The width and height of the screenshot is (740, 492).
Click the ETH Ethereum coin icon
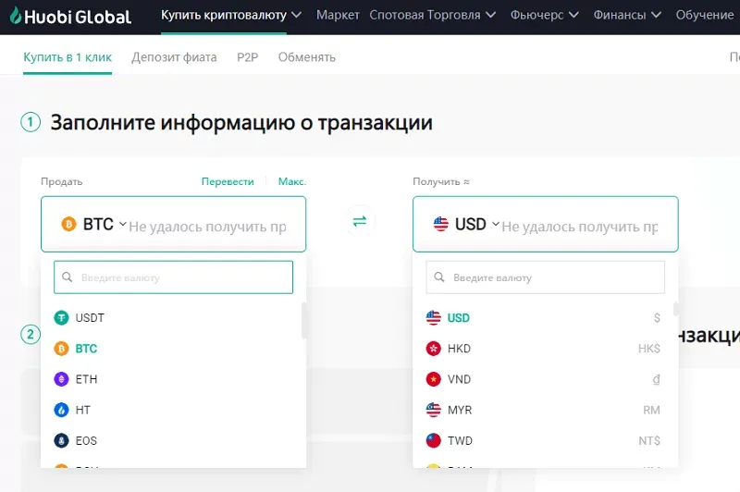click(61, 379)
